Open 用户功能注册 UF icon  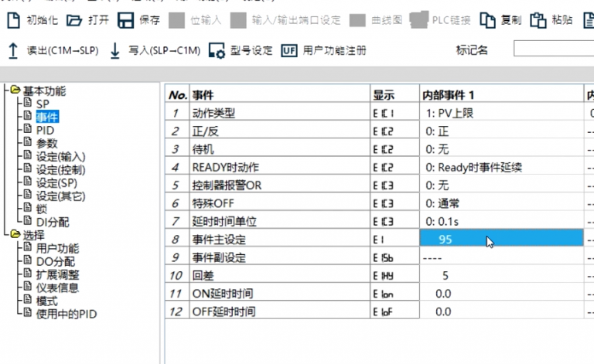(x=289, y=51)
